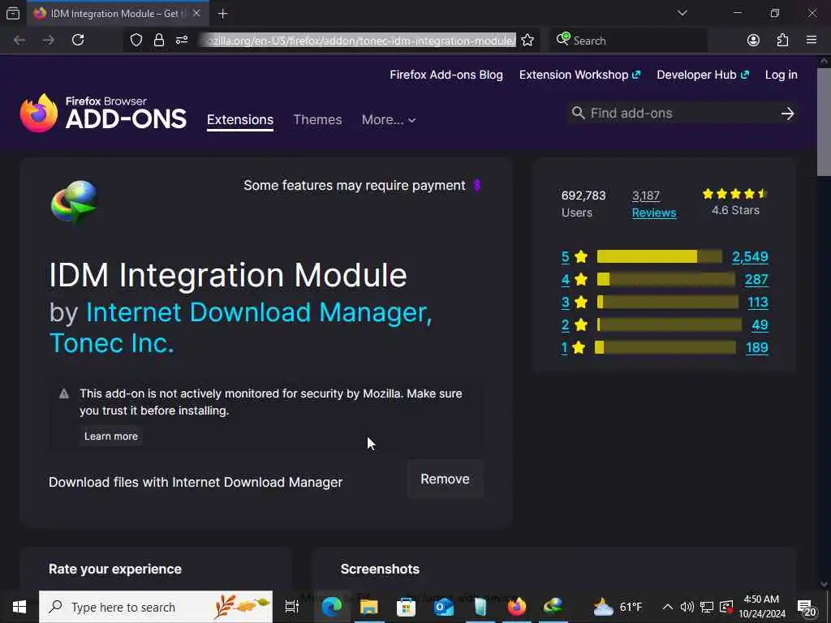
Task: Open volume control in system tray
Action: coord(687,607)
